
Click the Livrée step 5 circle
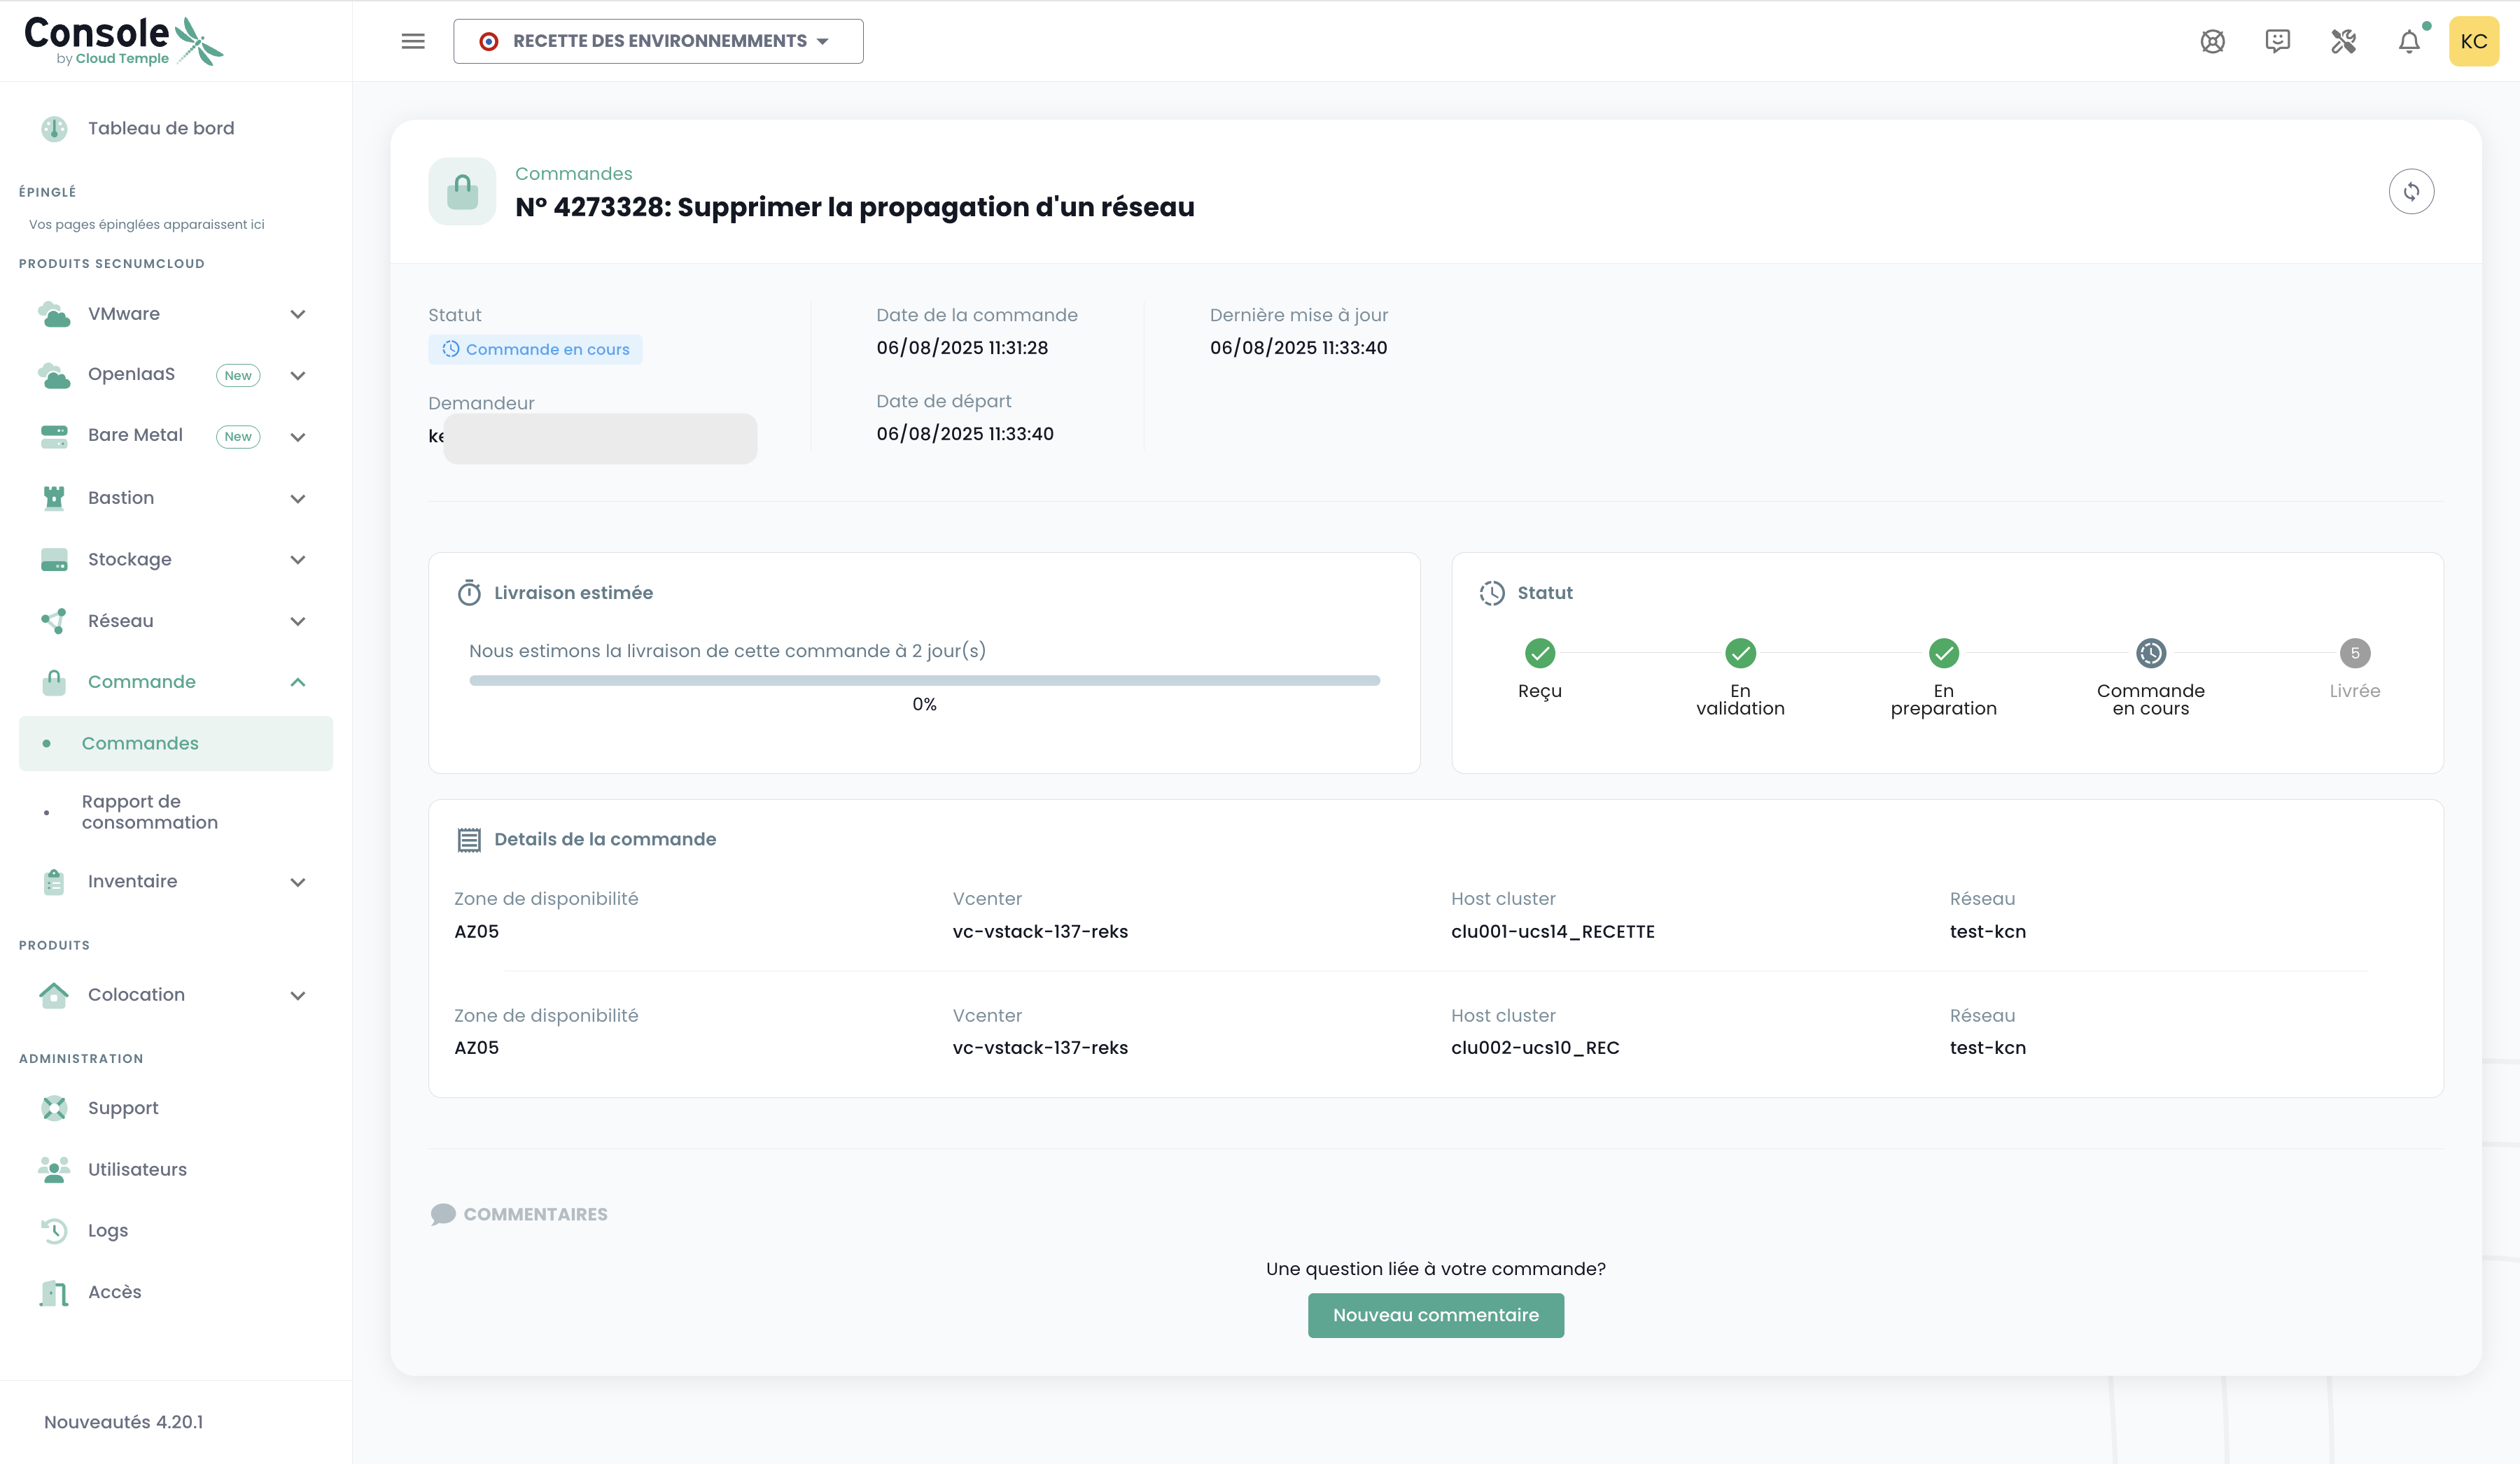coord(2354,653)
